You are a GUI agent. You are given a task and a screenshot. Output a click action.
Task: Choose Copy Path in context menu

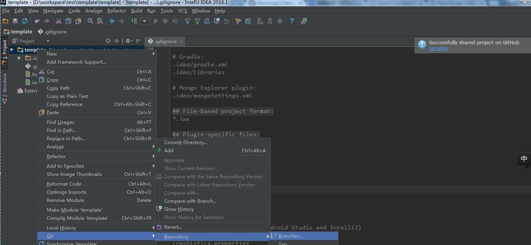tap(96, 88)
